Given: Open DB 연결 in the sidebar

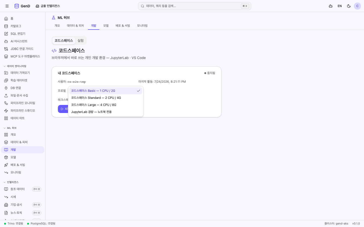Looking at the screenshot, I should [x=23, y=88].
